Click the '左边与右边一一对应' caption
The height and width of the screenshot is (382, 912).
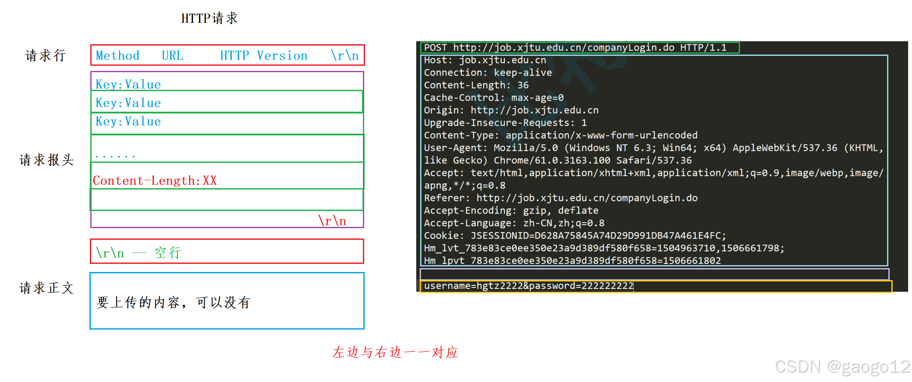(395, 352)
